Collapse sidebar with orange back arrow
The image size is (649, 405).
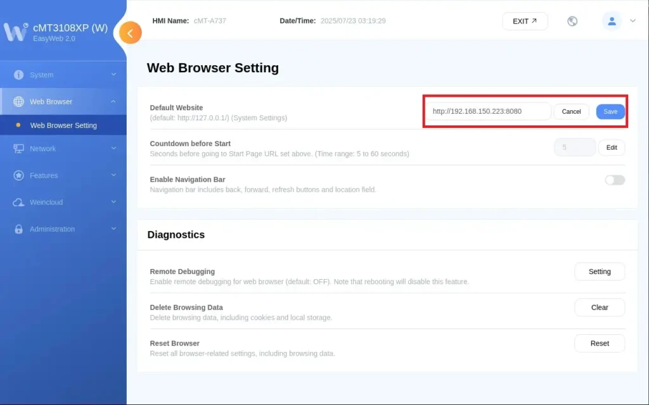(131, 33)
